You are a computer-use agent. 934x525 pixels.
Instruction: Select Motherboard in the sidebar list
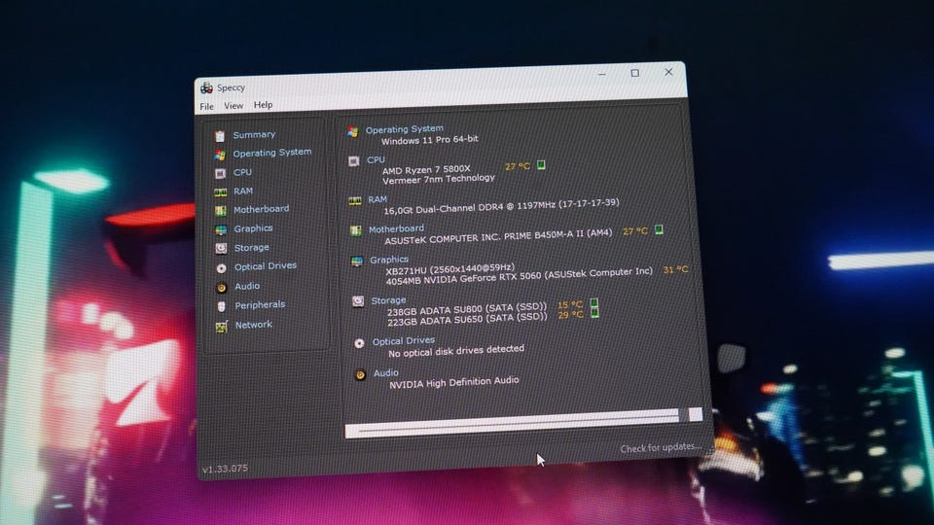coord(262,209)
